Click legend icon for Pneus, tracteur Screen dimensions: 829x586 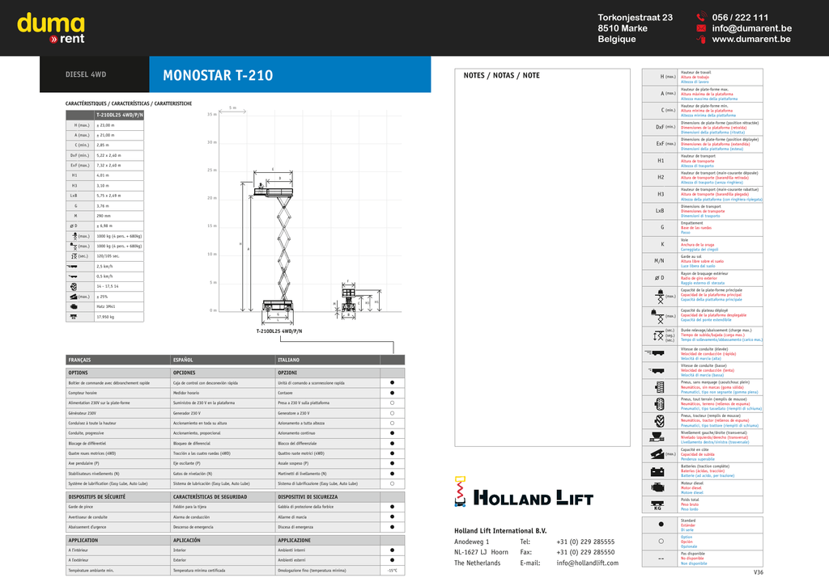coord(659,421)
